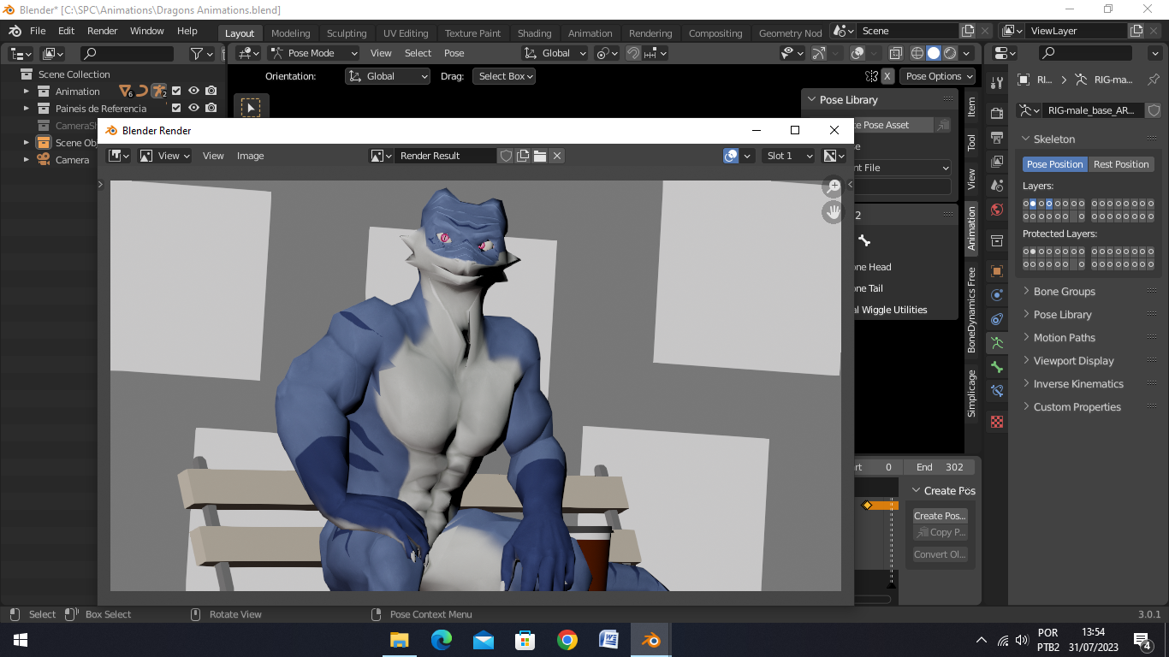The width and height of the screenshot is (1169, 657).
Task: Open the Pose Mode dropdown
Action: pyautogui.click(x=313, y=53)
